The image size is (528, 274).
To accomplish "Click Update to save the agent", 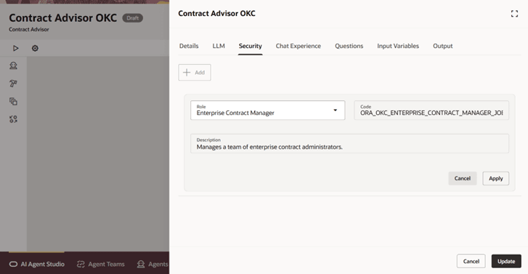I will pyautogui.click(x=506, y=261).
